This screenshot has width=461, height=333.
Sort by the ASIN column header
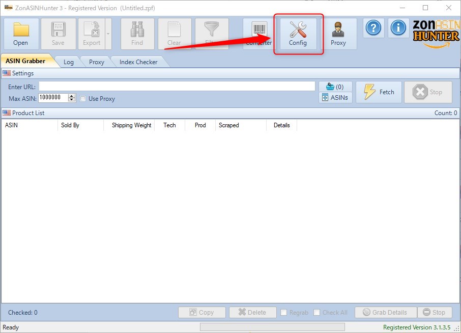(x=30, y=125)
